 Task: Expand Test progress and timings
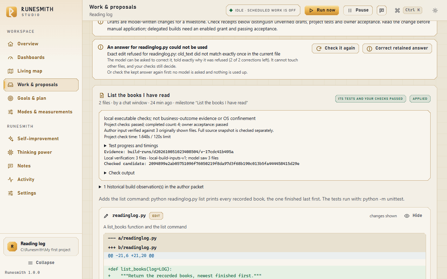[131, 146]
